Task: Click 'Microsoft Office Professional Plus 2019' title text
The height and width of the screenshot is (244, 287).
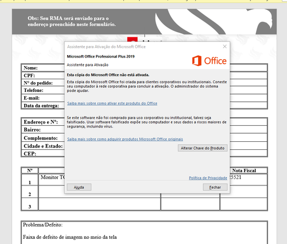Action: tap(100, 56)
